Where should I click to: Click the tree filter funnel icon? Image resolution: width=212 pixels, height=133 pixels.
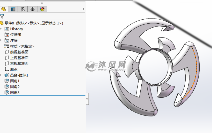(2, 16)
